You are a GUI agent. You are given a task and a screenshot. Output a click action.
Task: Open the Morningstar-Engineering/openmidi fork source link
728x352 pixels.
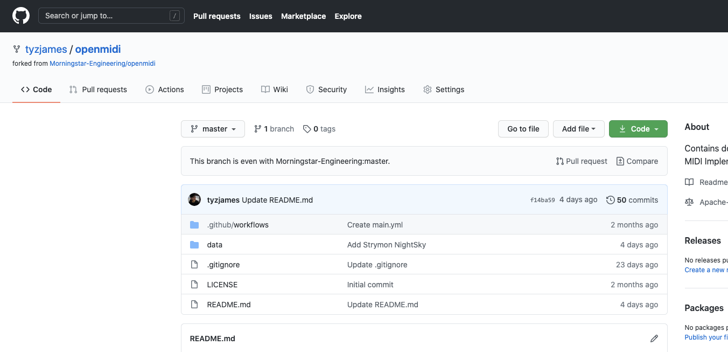tap(102, 64)
